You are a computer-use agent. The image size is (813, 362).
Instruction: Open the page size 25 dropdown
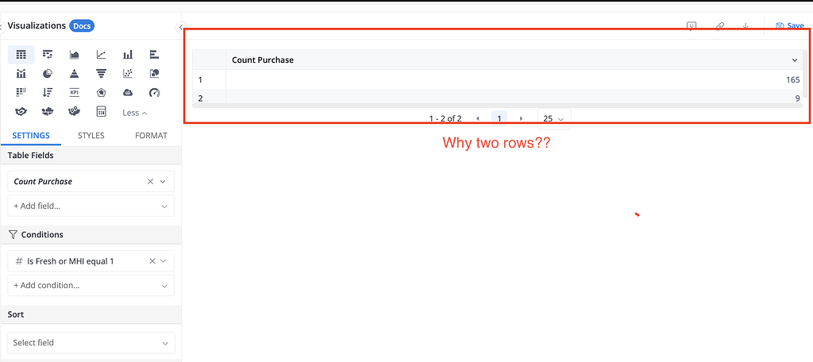(553, 118)
